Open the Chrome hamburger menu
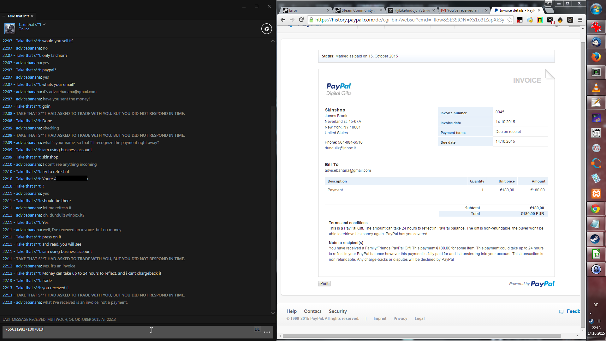The image size is (606, 341). (x=580, y=20)
